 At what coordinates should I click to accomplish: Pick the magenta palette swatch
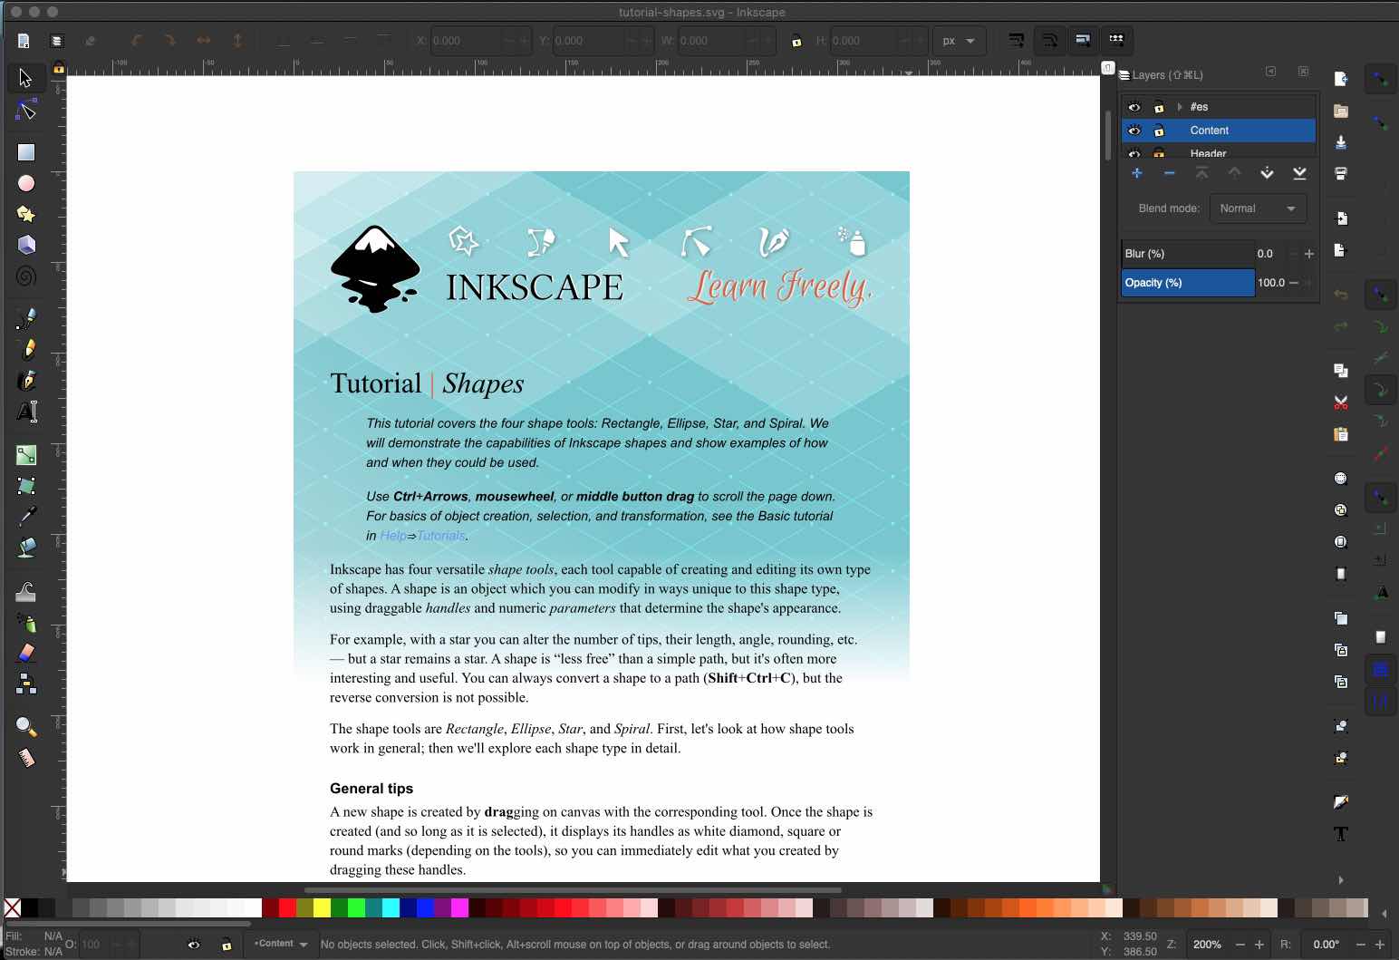click(459, 907)
